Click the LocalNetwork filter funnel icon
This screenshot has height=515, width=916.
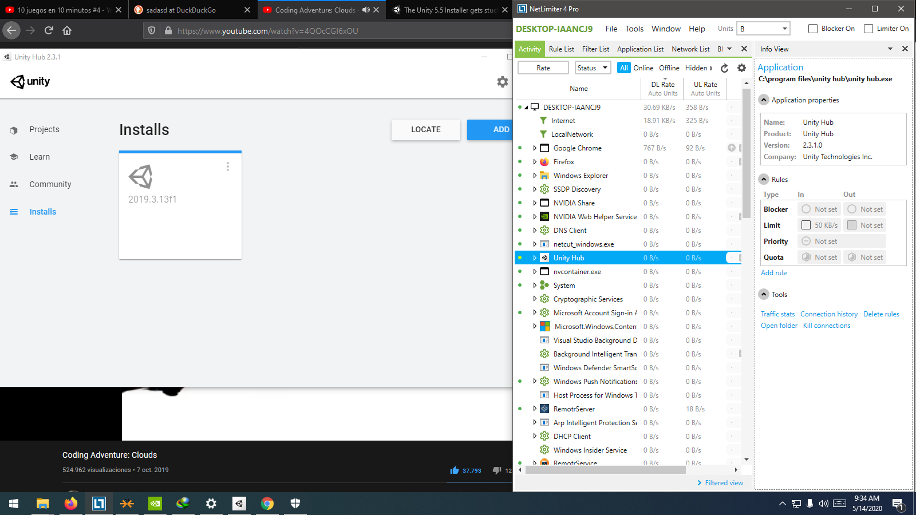tap(543, 134)
